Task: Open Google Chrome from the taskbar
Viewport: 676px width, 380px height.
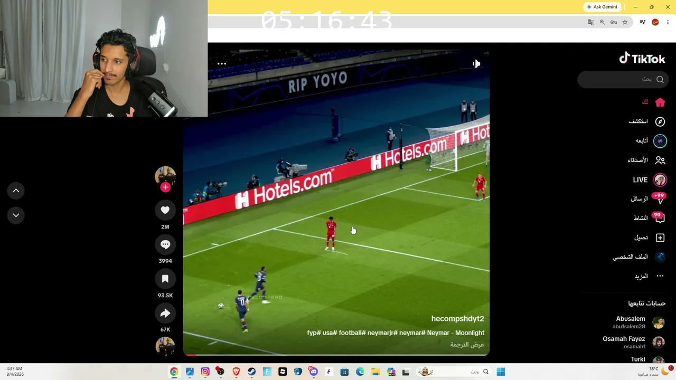Action: tap(174, 372)
